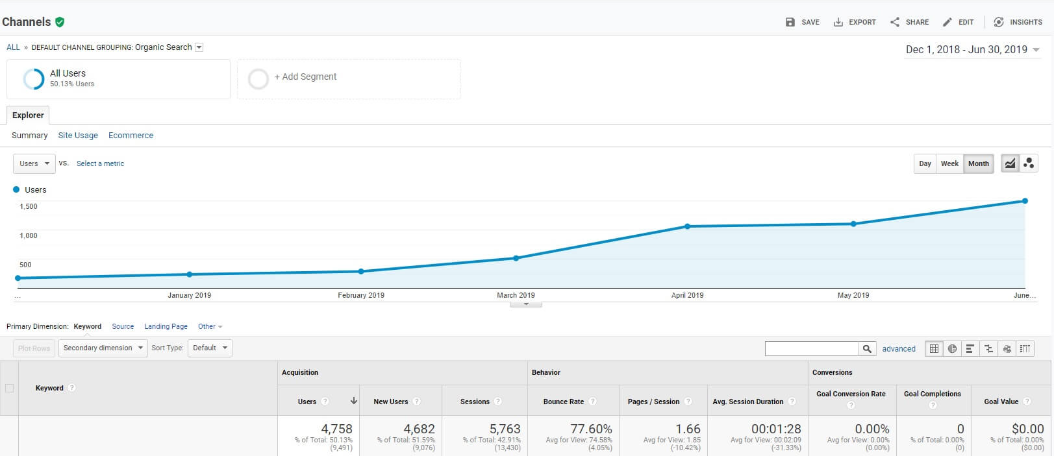
Task: Set primary dimension to Keyword
Action: point(88,326)
